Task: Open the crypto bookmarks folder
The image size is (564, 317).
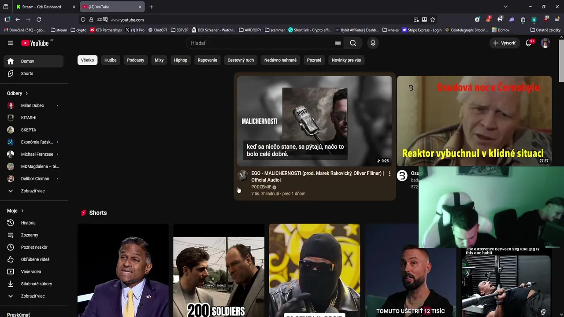Action: pos(78,30)
